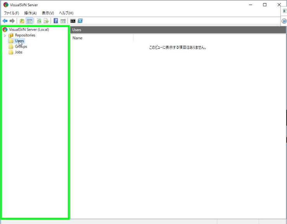Launch the blue PowerShell icon
287x224 pixels.
pos(80,21)
